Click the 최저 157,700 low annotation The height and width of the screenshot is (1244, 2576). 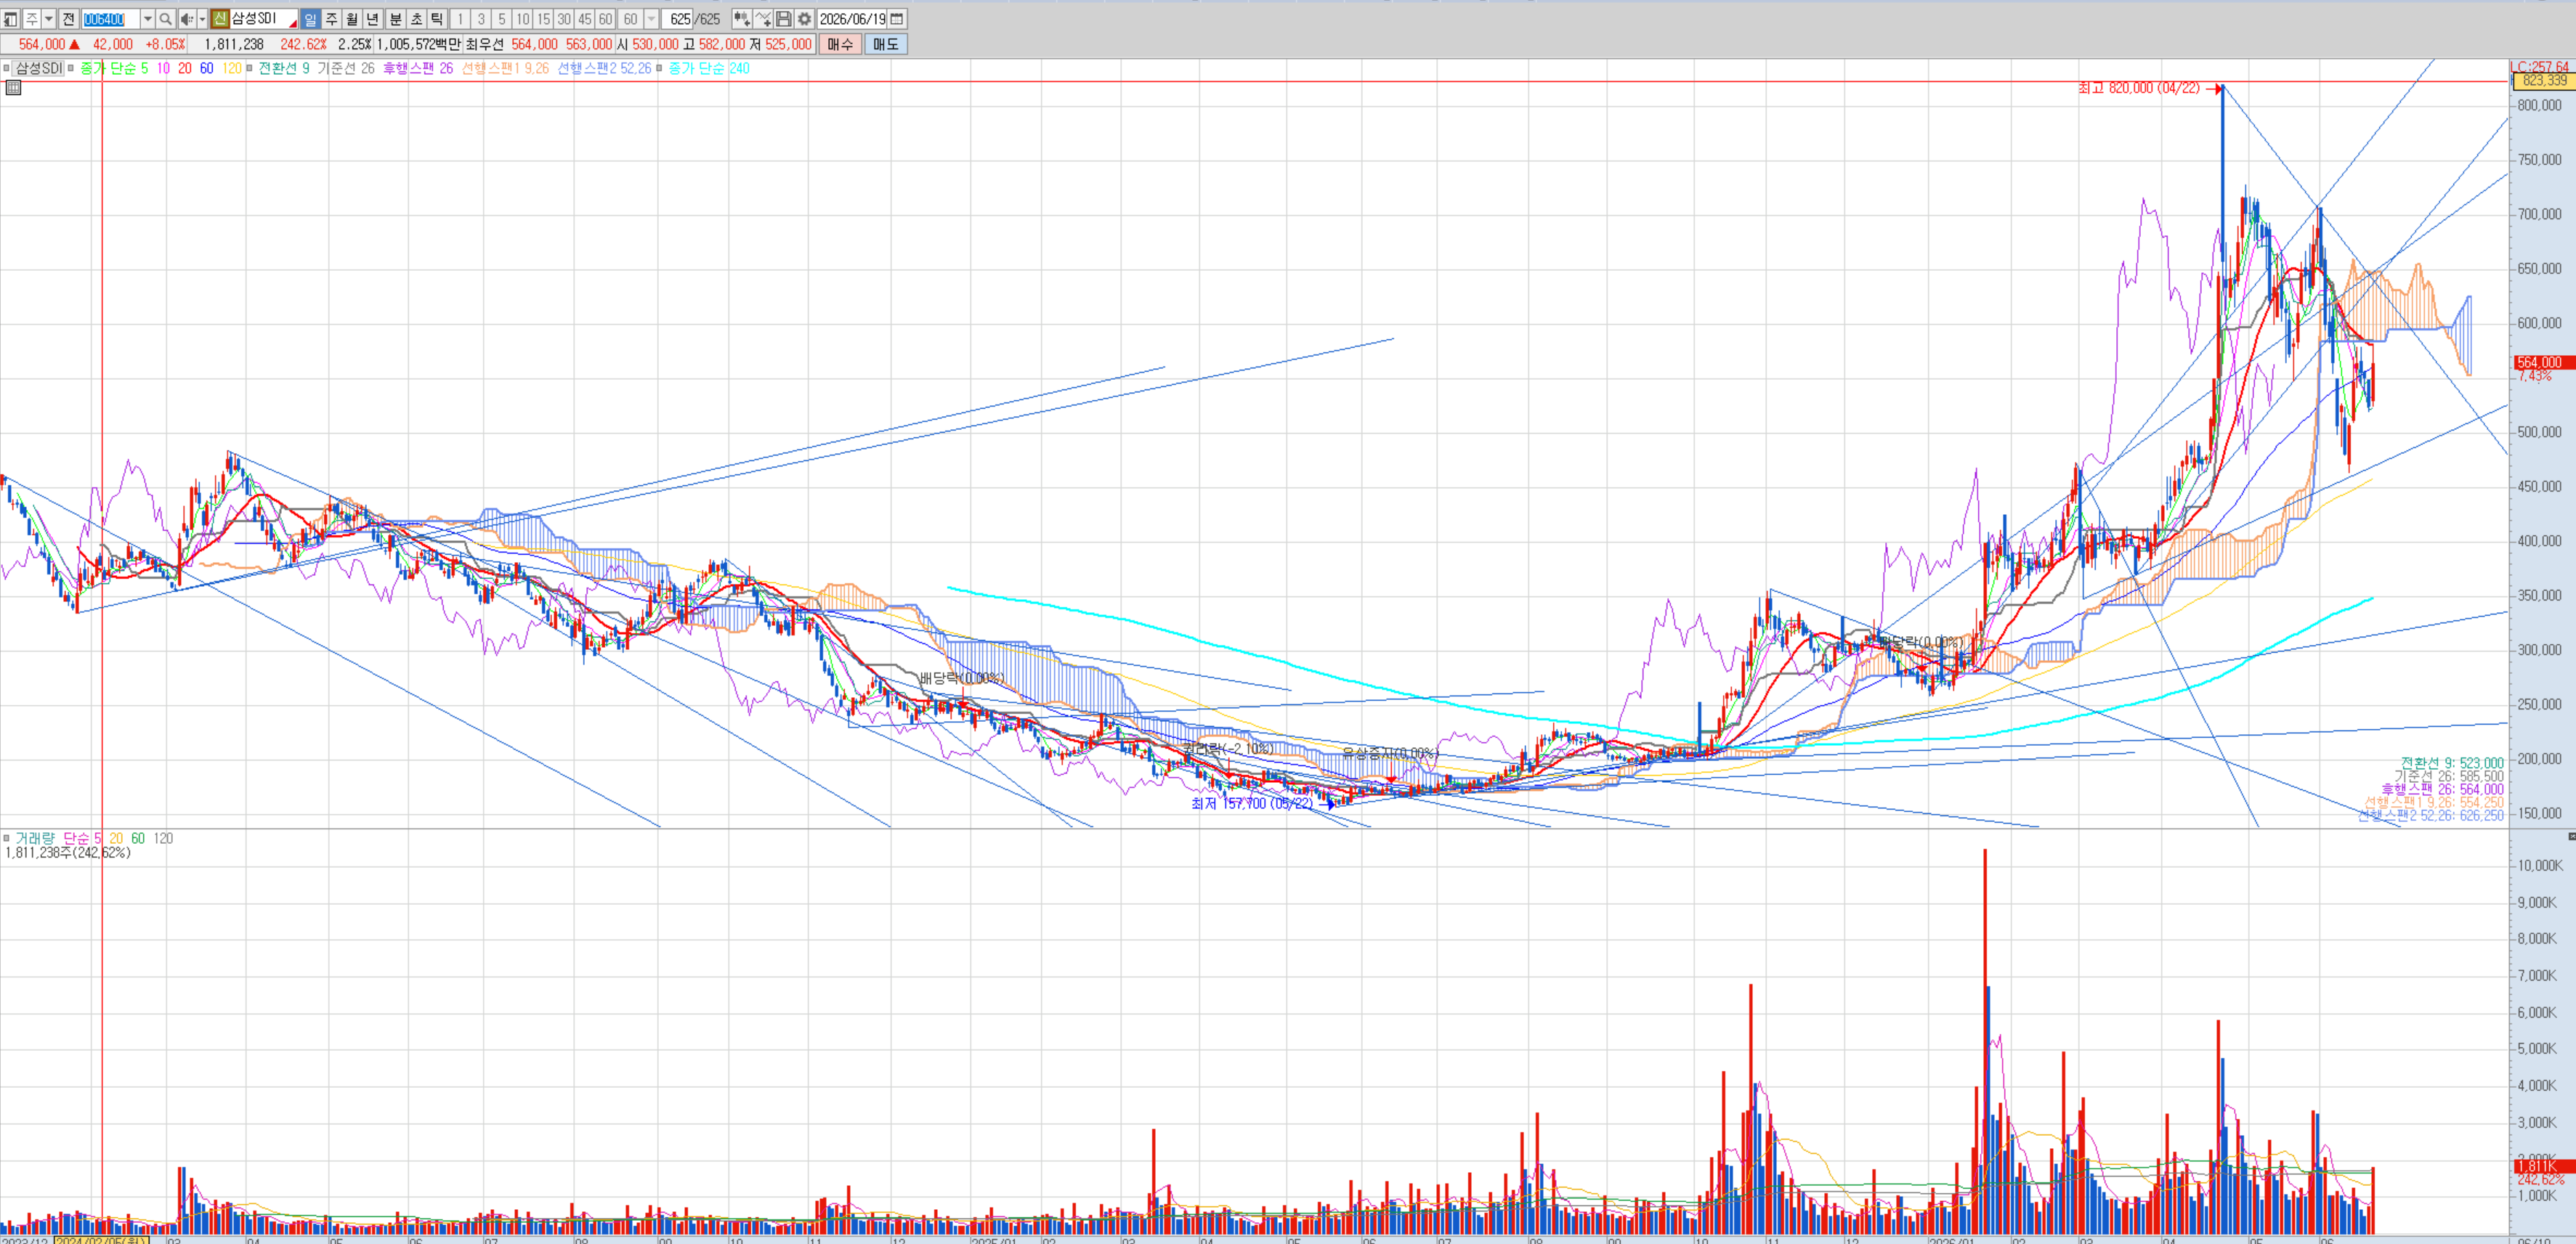pos(1252,803)
